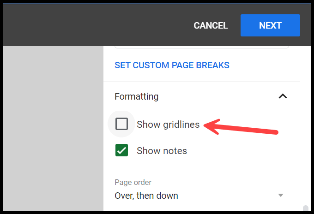Open the "Over, then down" dropdown
Image resolution: width=314 pixels, height=214 pixels.
(201, 196)
